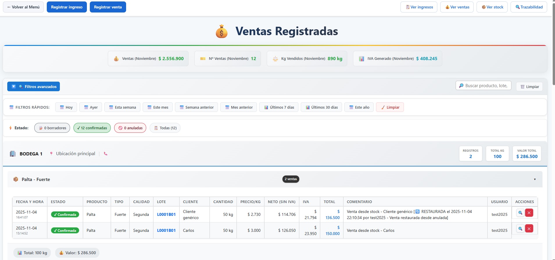
Task: Open Ver ingresos page
Action: click(419, 7)
